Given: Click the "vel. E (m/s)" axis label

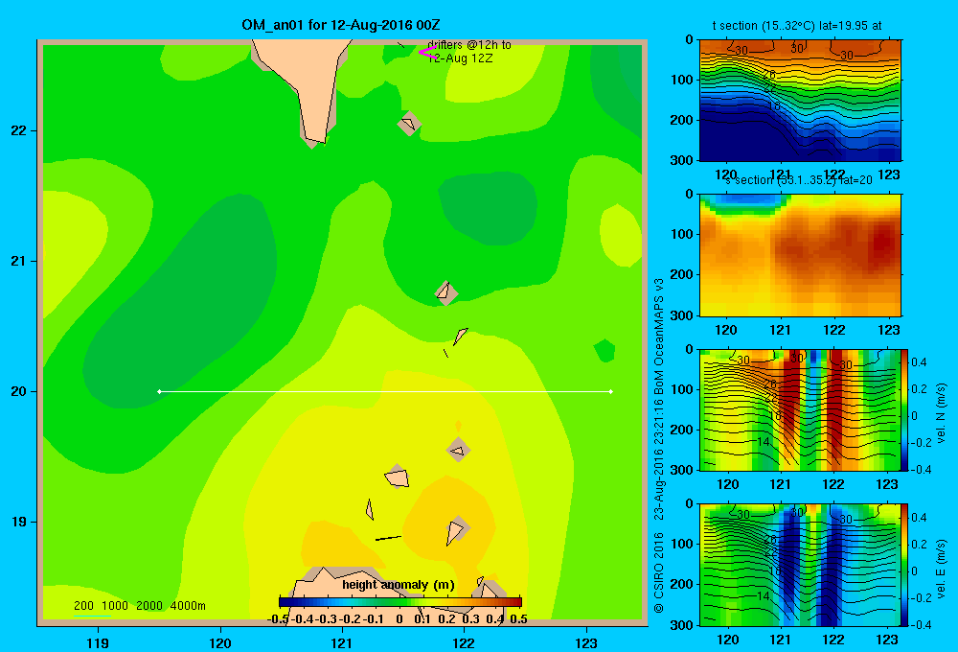Looking at the screenshot, I should pyautogui.click(x=941, y=567).
